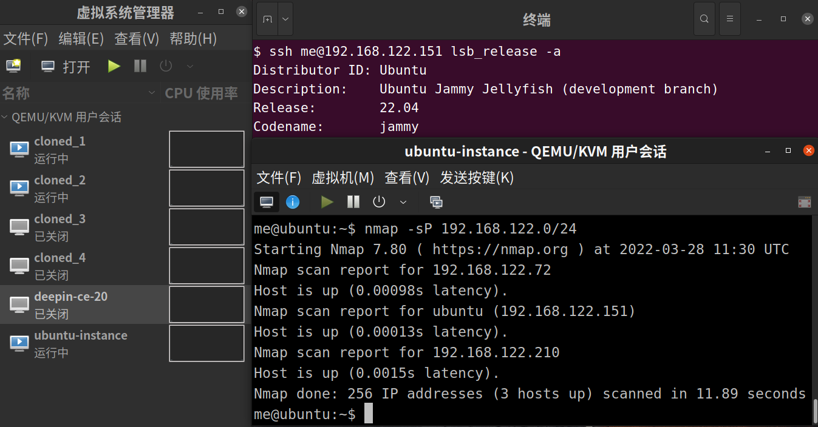Click the Codename: jammy line in terminal

pos(337,127)
